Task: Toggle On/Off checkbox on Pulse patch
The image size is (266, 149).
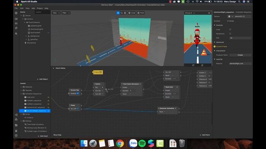Action: pos(78,108)
